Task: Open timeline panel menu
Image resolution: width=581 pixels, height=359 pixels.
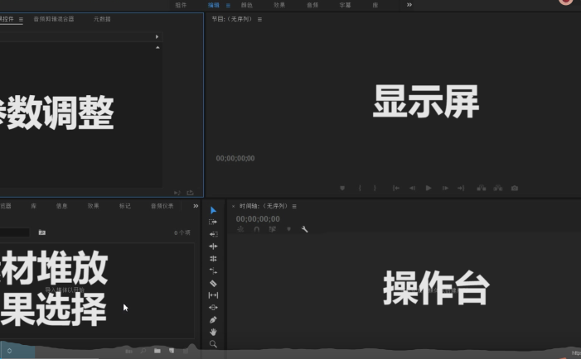Action: coord(294,206)
